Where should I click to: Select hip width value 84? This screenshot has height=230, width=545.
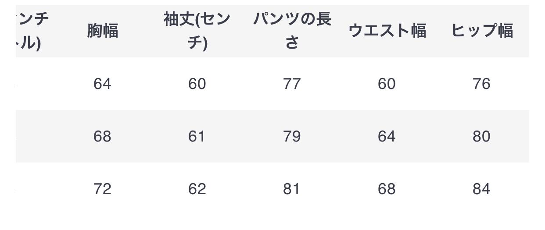(x=481, y=189)
